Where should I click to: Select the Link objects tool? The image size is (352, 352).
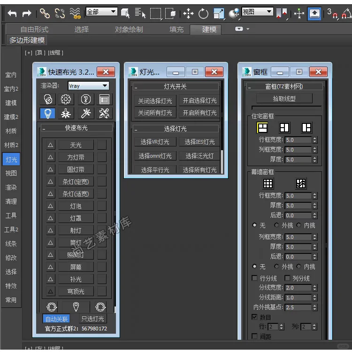[x=45, y=13]
